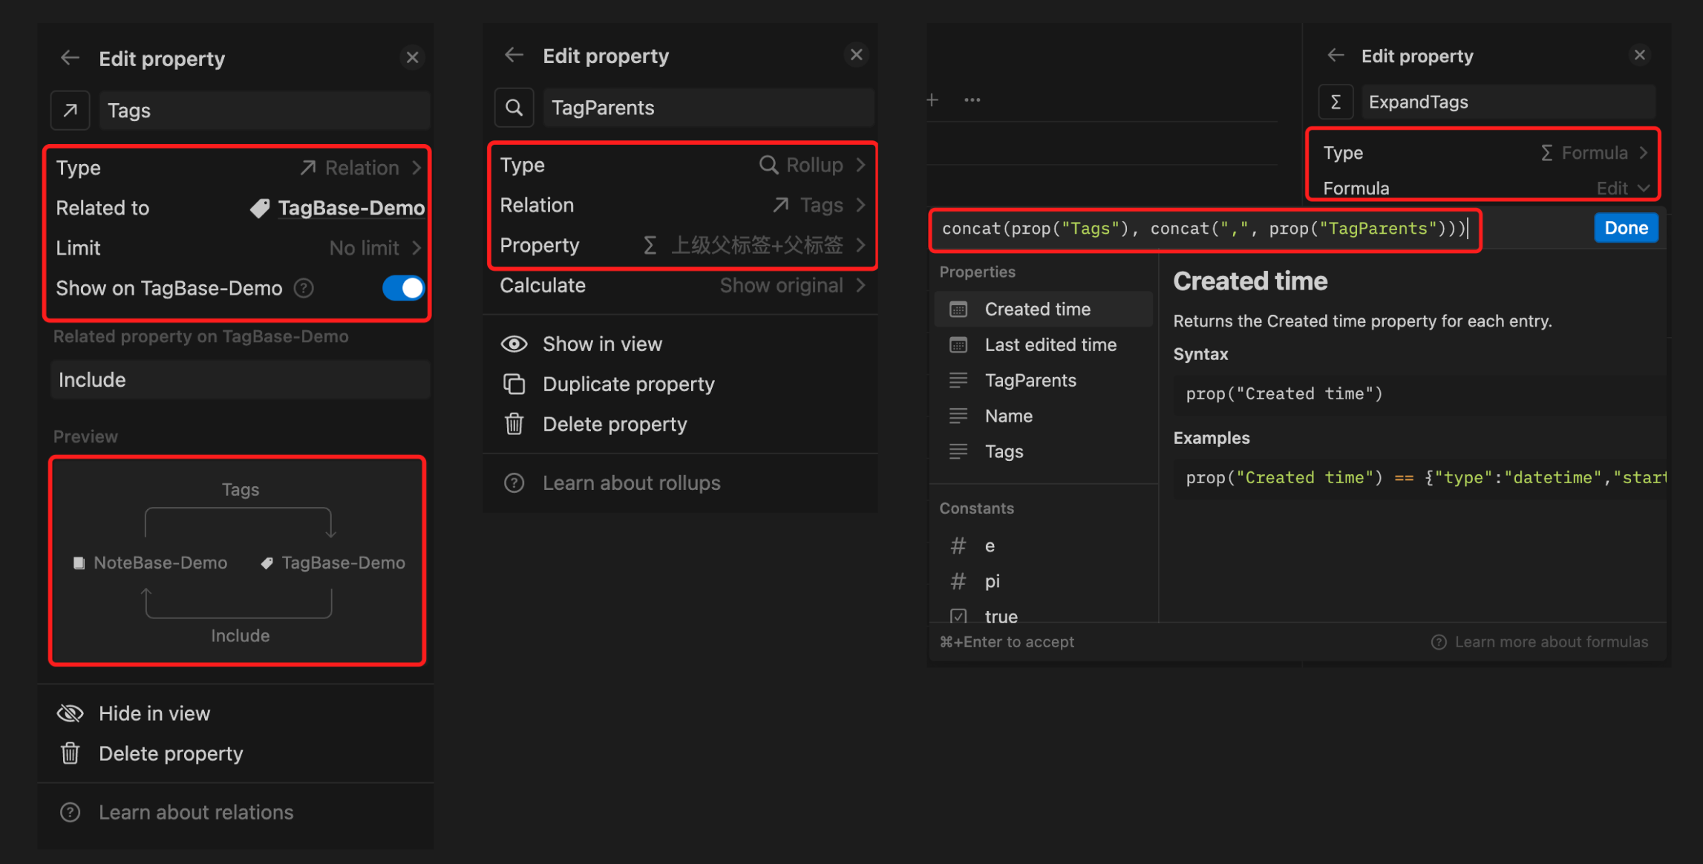Open Learn more about formulas link
Viewport: 1703px width, 864px height.
pos(1551,642)
